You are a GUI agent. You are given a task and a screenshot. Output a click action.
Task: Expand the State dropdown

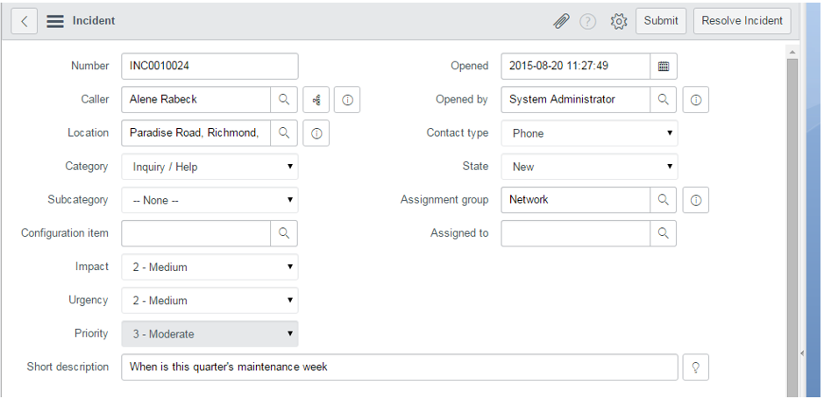pyautogui.click(x=589, y=167)
